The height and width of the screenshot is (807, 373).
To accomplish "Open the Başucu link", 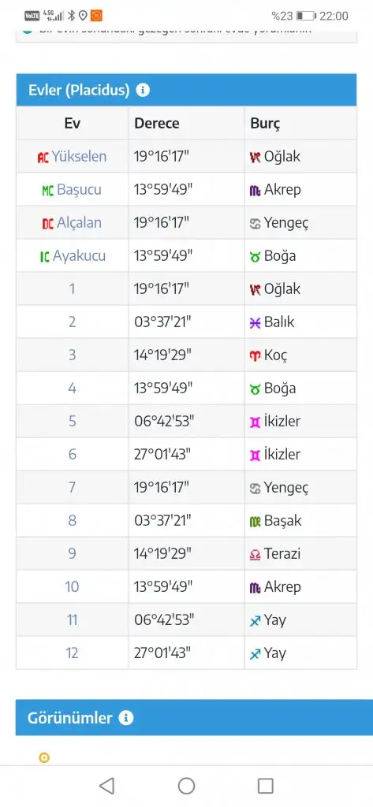I will pos(80,189).
